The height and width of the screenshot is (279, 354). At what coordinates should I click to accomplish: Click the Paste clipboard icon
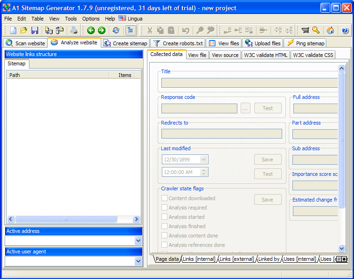tap(171, 30)
